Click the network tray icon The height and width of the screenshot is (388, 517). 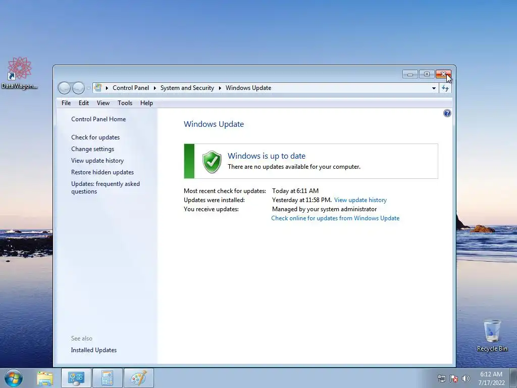coord(441,378)
